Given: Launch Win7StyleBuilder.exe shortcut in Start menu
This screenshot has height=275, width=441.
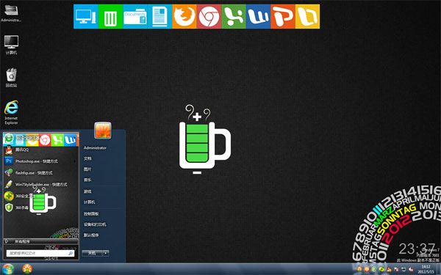Looking at the screenshot, I should pyautogui.click(x=40, y=184).
